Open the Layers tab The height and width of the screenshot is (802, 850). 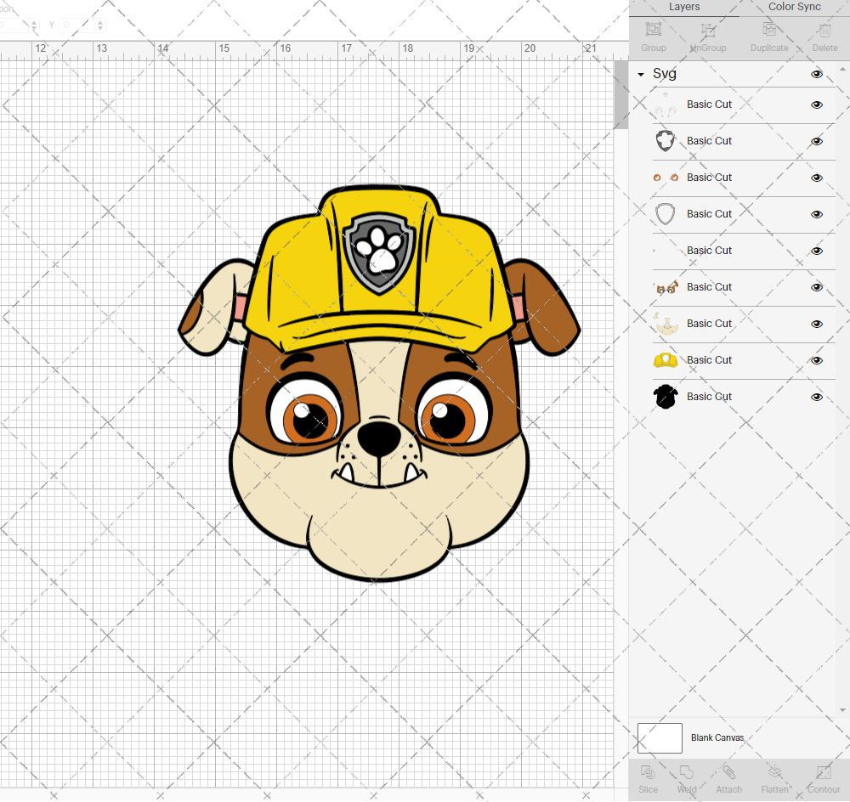coord(684,7)
